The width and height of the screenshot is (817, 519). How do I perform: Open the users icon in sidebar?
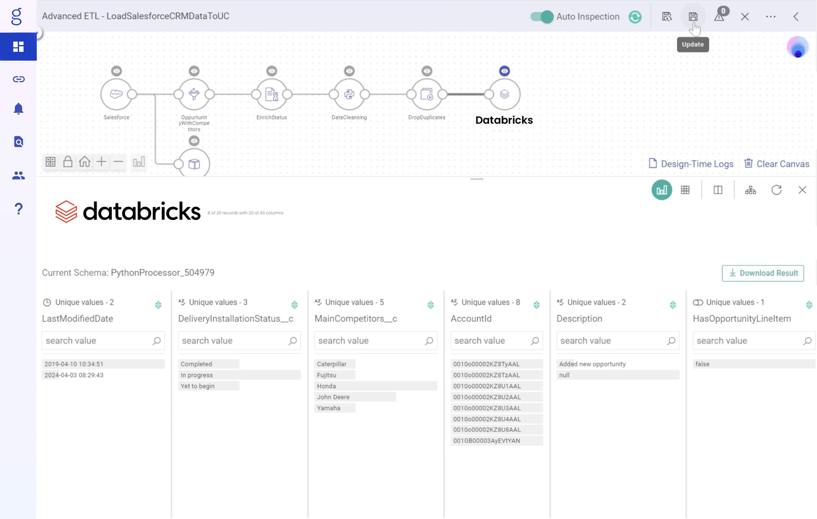tap(18, 175)
